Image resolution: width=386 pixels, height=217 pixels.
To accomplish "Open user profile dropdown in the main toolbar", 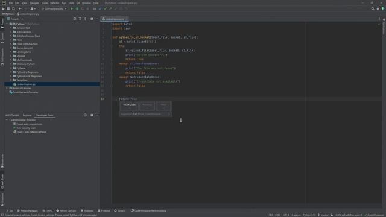I will tap(33, 8).
